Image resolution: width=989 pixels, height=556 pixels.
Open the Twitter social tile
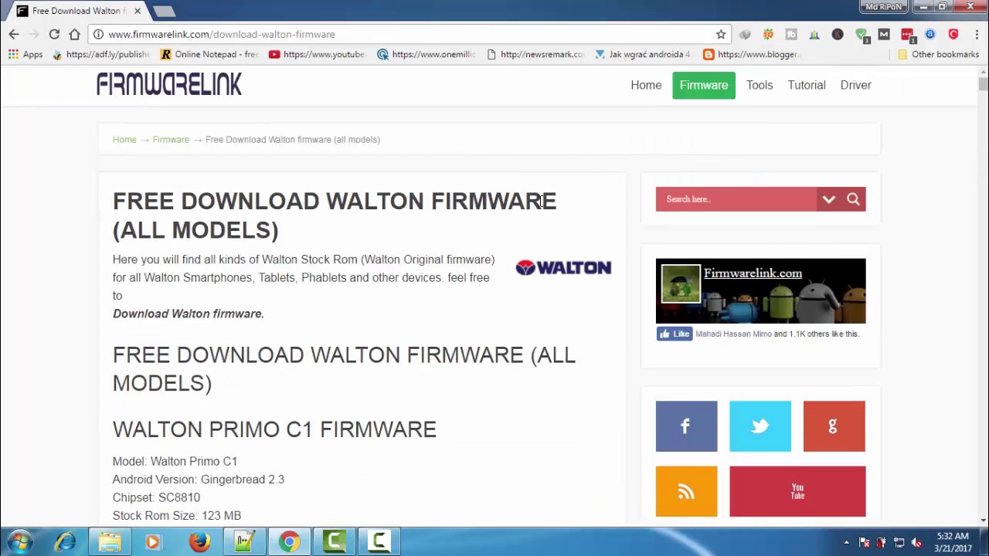click(x=760, y=426)
